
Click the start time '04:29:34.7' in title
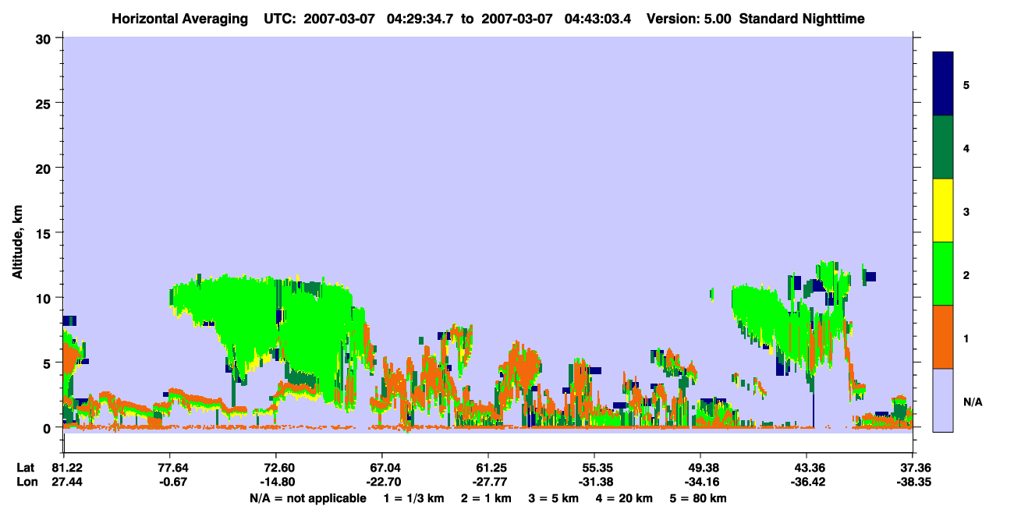419,18
